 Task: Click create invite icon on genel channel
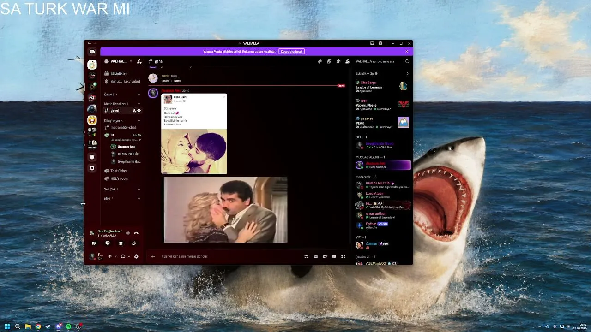pyautogui.click(x=134, y=111)
